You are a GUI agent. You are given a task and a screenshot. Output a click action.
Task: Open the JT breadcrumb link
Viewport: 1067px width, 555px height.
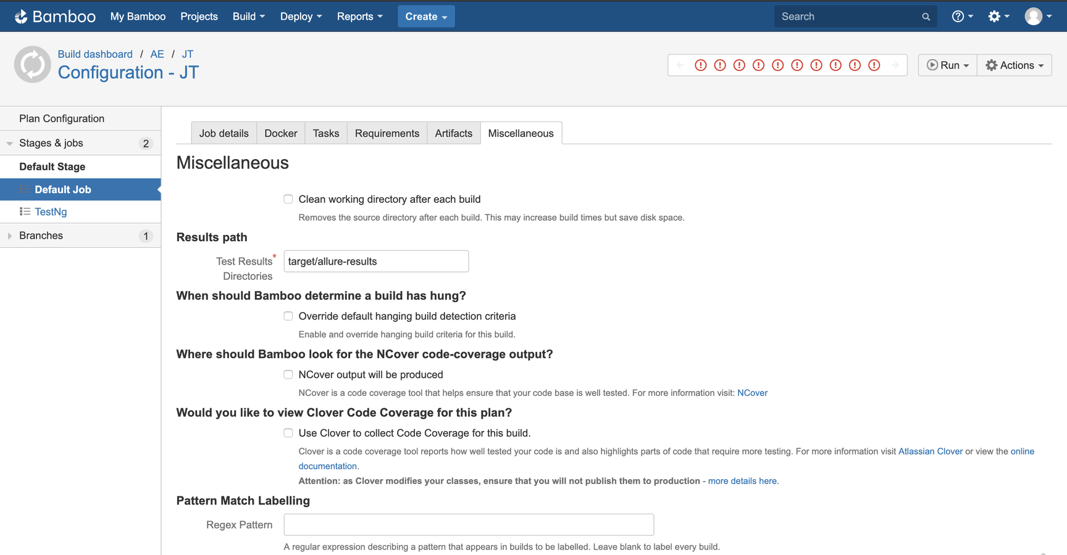(188, 54)
